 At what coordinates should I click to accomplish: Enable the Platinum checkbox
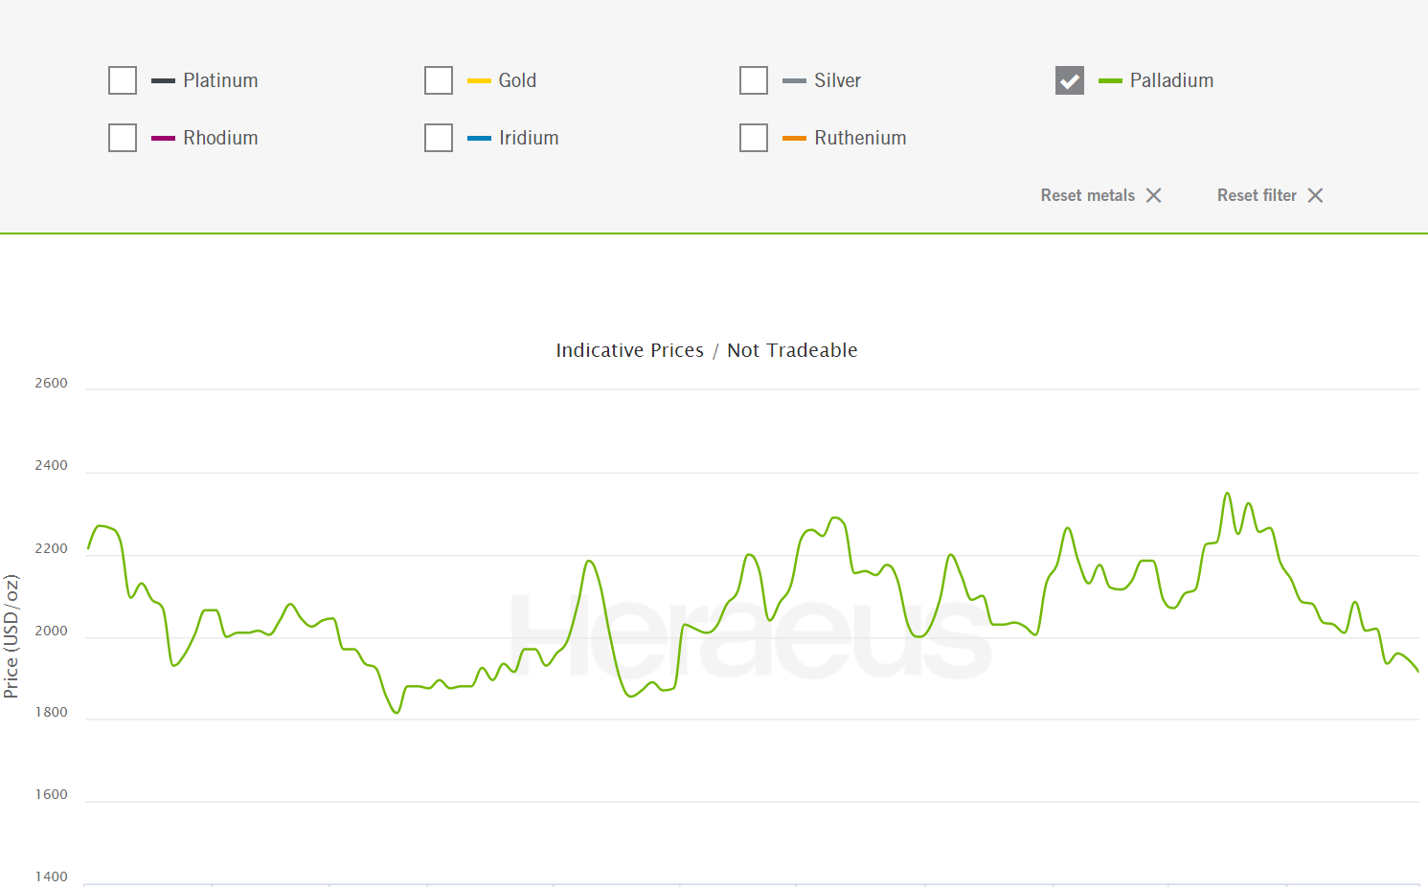click(x=123, y=80)
